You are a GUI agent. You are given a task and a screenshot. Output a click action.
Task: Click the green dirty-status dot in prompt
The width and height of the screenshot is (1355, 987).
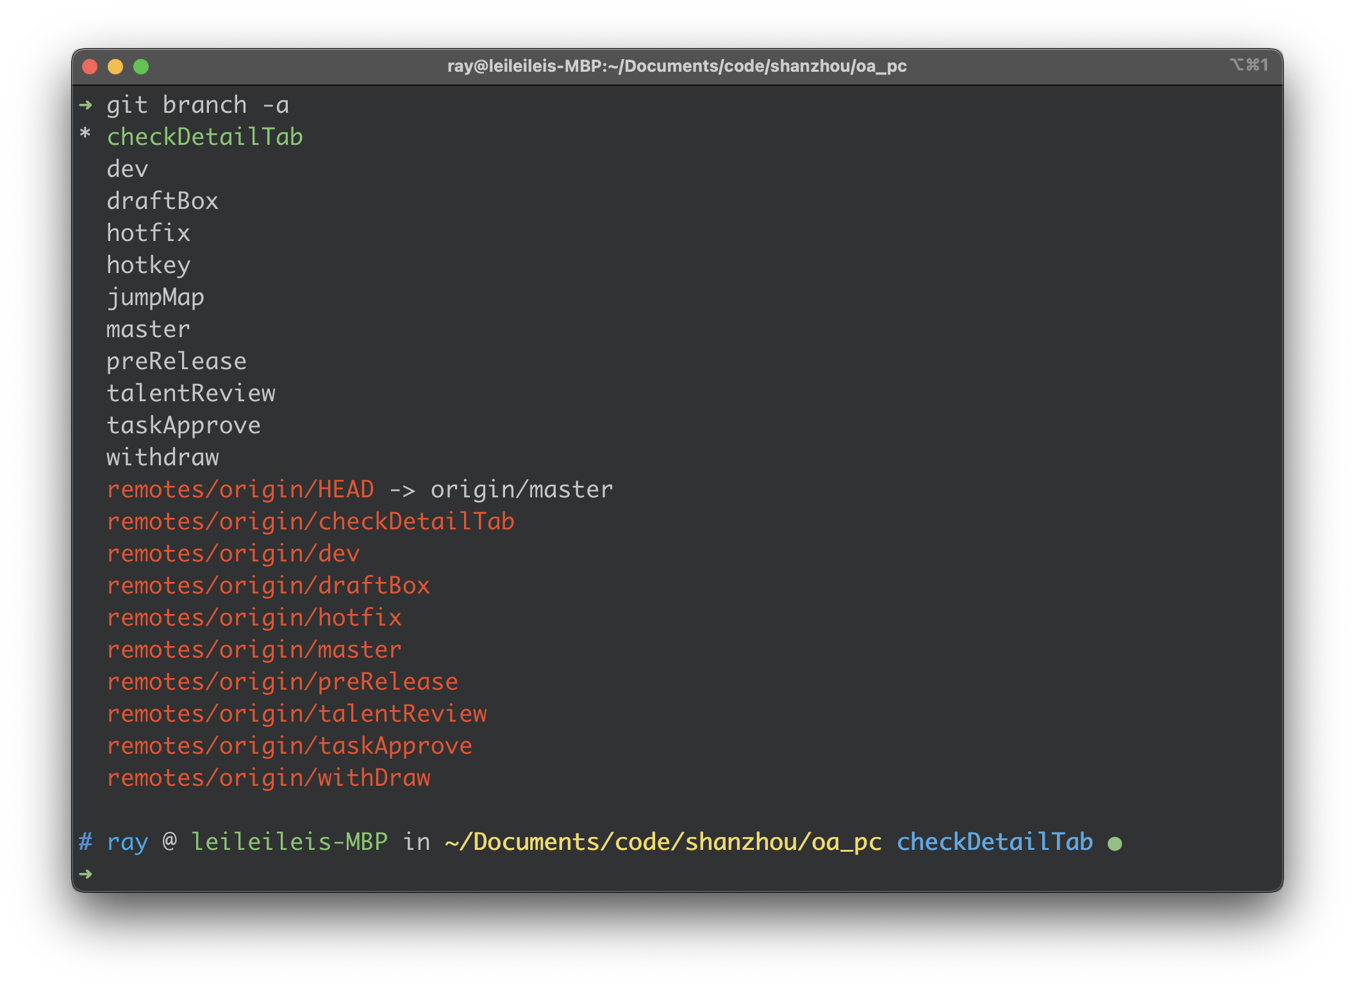1115,844
